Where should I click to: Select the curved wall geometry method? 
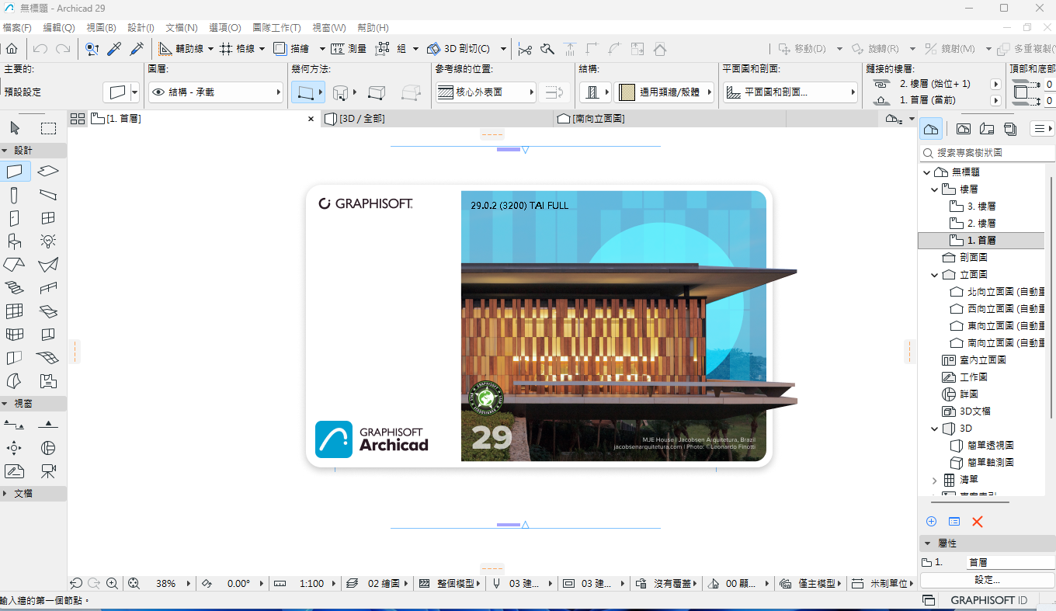(x=342, y=92)
